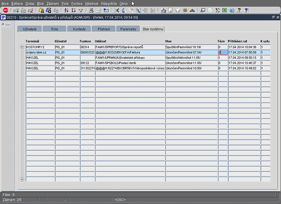The width and height of the screenshot is (281, 204).
Task: Click the filter funnel icon
Action: (x=81, y=11)
